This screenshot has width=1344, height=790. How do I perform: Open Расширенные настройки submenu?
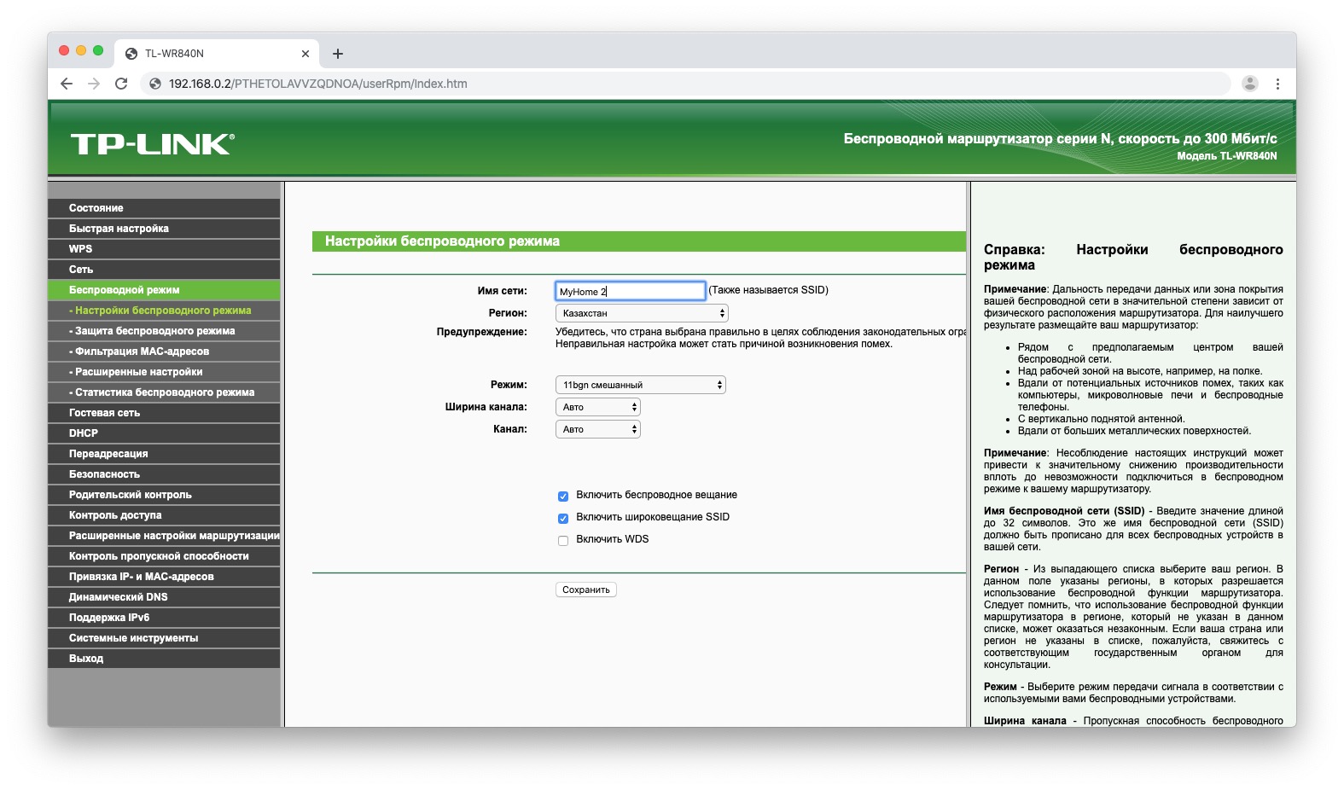pos(164,372)
